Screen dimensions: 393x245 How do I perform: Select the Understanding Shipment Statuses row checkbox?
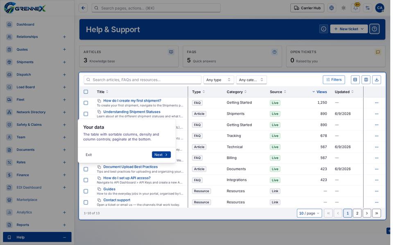click(86, 114)
